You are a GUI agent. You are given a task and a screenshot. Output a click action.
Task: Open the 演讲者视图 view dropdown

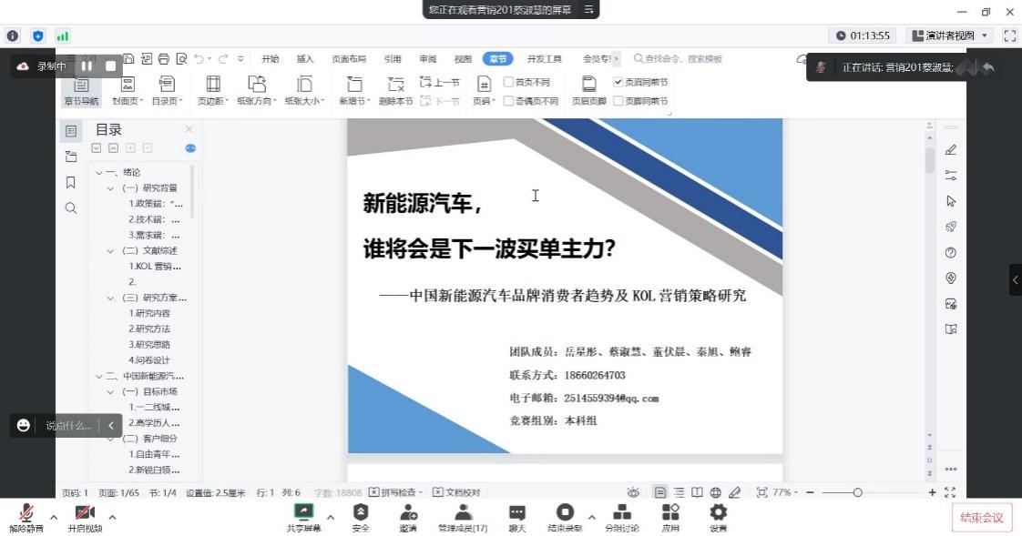949,35
